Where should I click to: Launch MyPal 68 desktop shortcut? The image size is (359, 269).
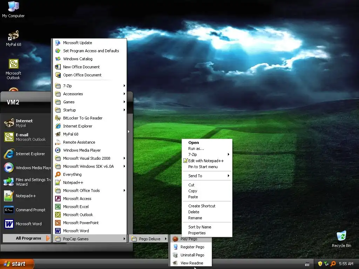pos(13,38)
